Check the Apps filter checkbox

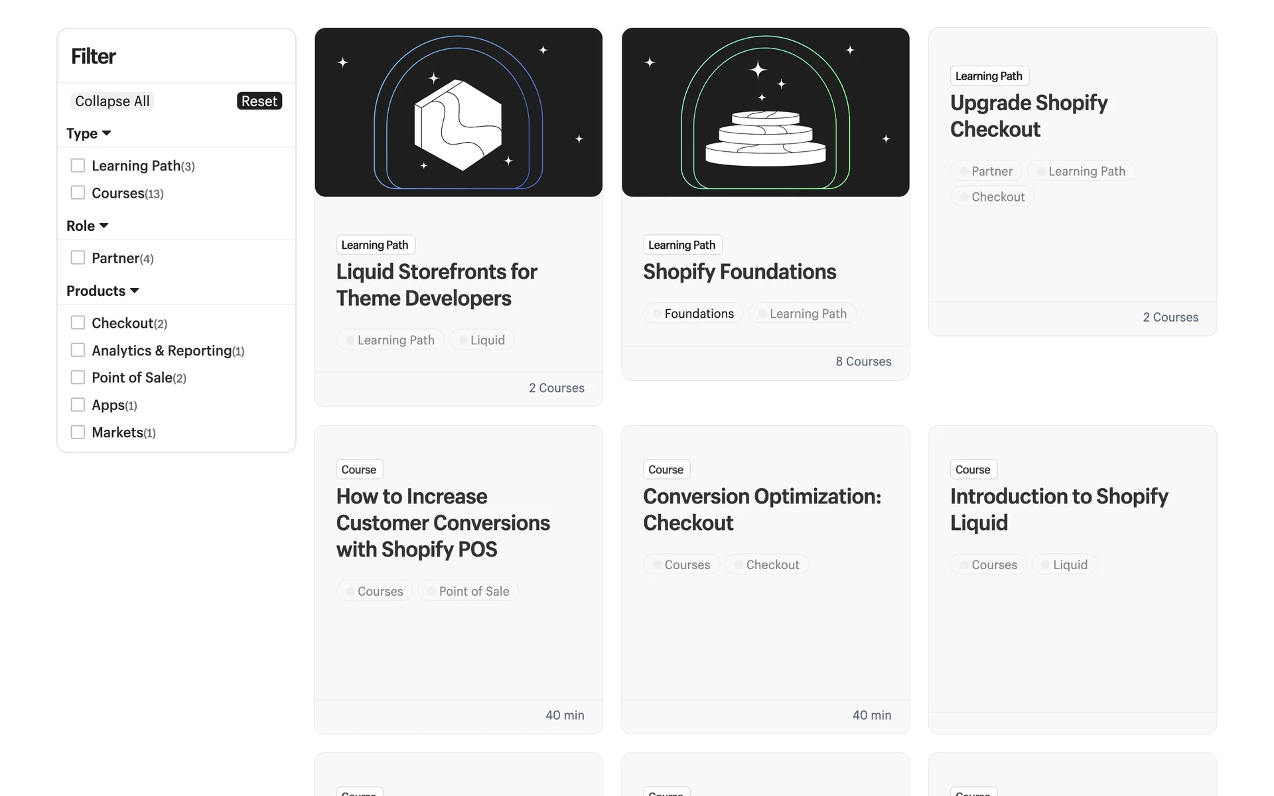[x=78, y=405]
